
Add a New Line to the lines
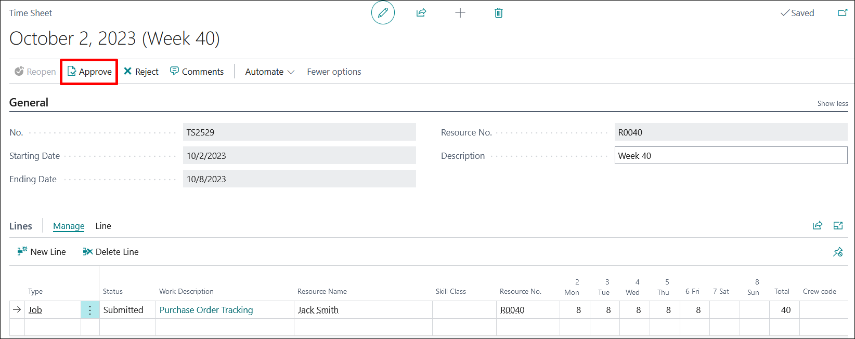[x=42, y=252]
